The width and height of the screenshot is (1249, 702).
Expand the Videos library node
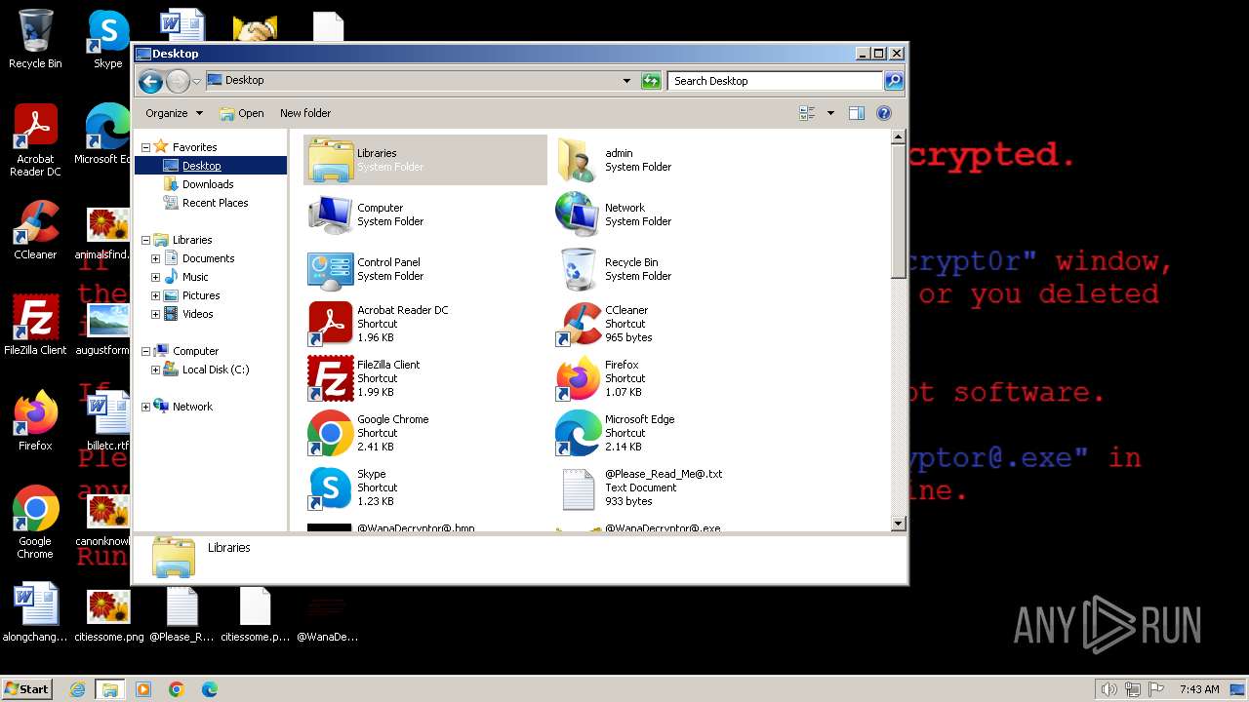[155, 314]
